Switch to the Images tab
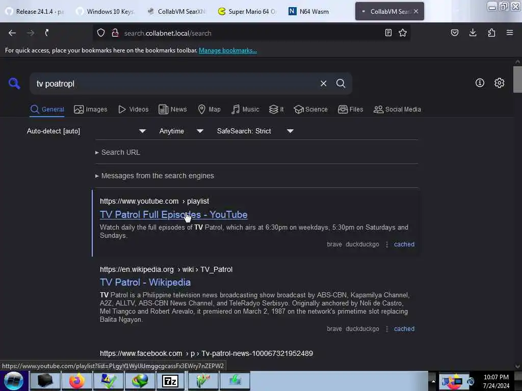This screenshot has height=391, width=522. coord(91,109)
